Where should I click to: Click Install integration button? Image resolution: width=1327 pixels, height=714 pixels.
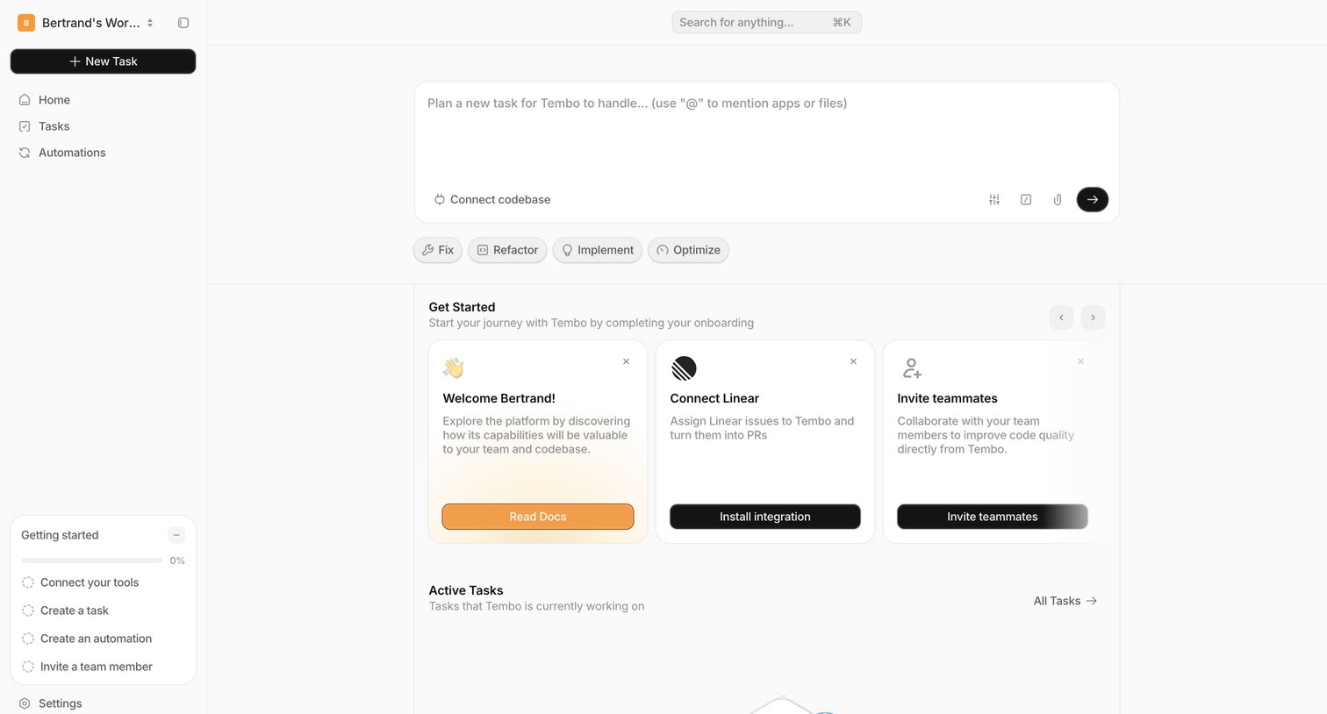coord(765,517)
